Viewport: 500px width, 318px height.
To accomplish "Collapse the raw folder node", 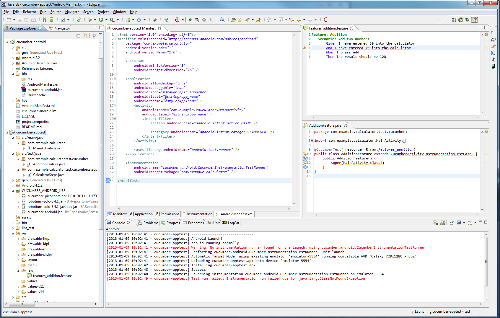I will pos(18,270).
